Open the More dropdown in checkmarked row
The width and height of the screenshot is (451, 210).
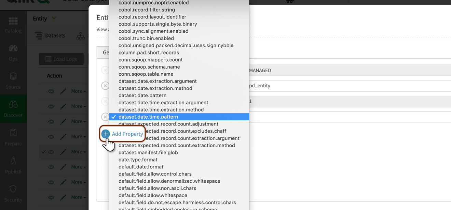click(78, 152)
